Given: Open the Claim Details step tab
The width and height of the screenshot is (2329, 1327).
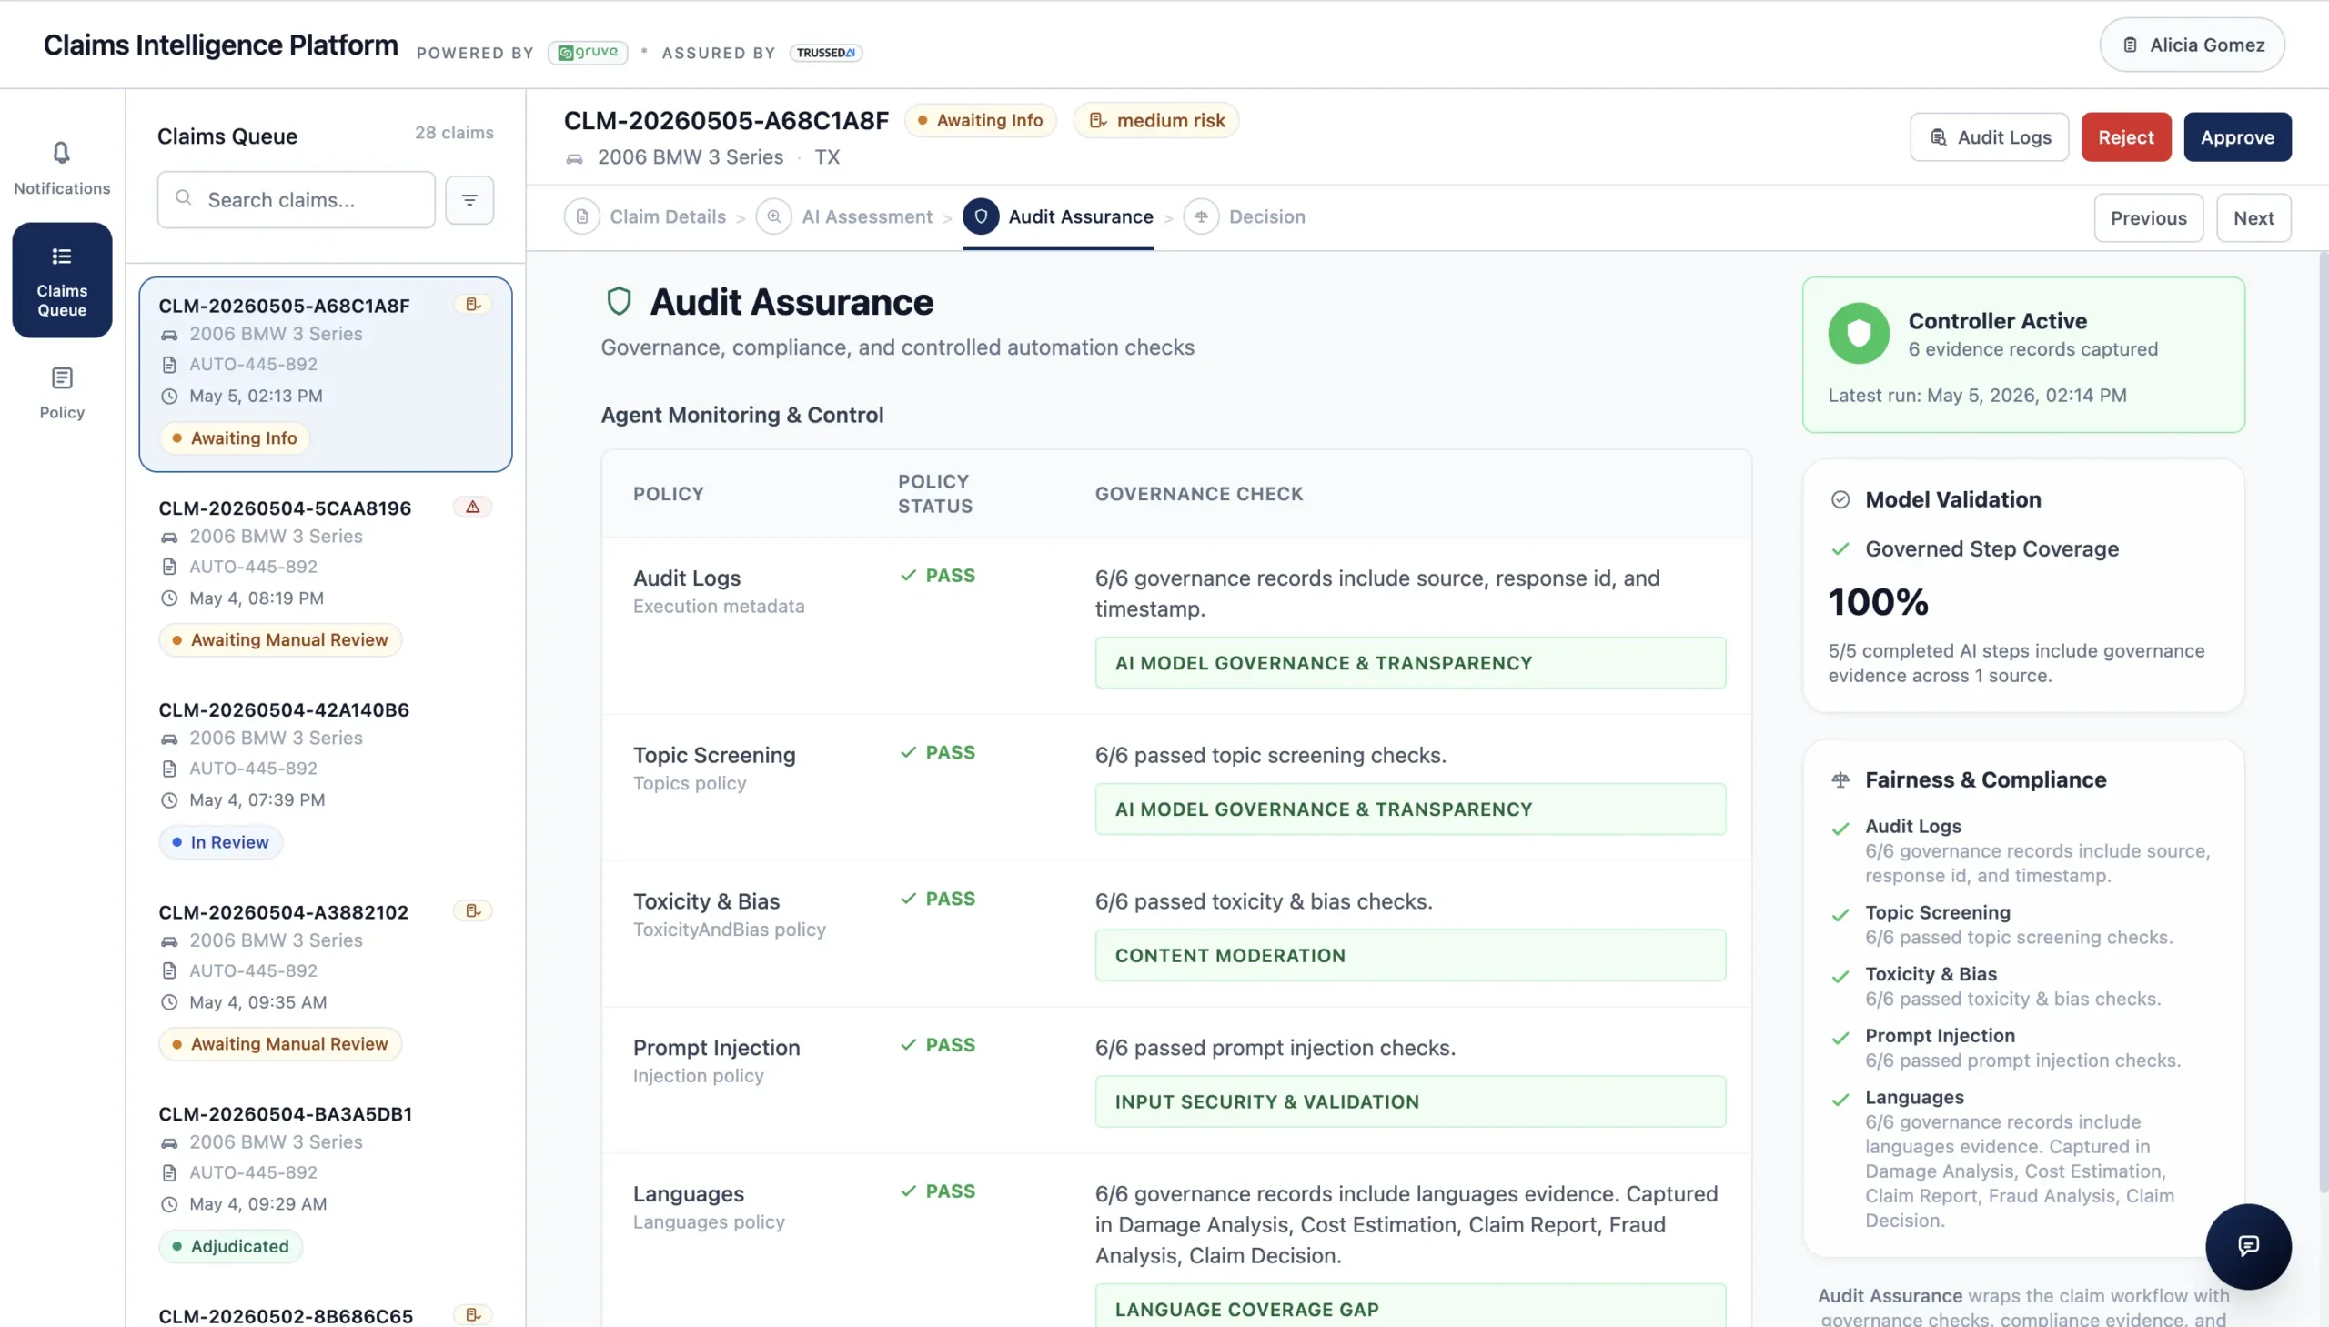Looking at the screenshot, I should coord(645,216).
